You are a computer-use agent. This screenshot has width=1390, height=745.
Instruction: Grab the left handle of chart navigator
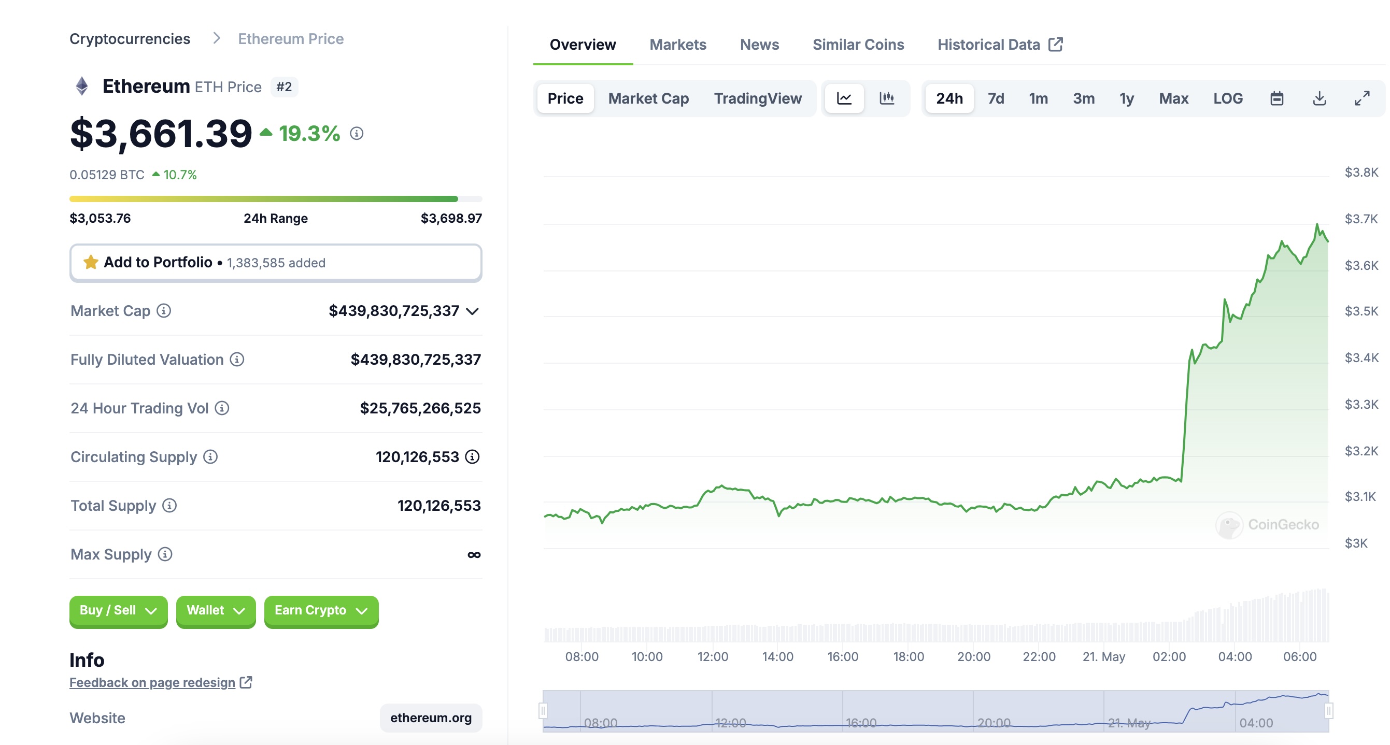click(543, 711)
